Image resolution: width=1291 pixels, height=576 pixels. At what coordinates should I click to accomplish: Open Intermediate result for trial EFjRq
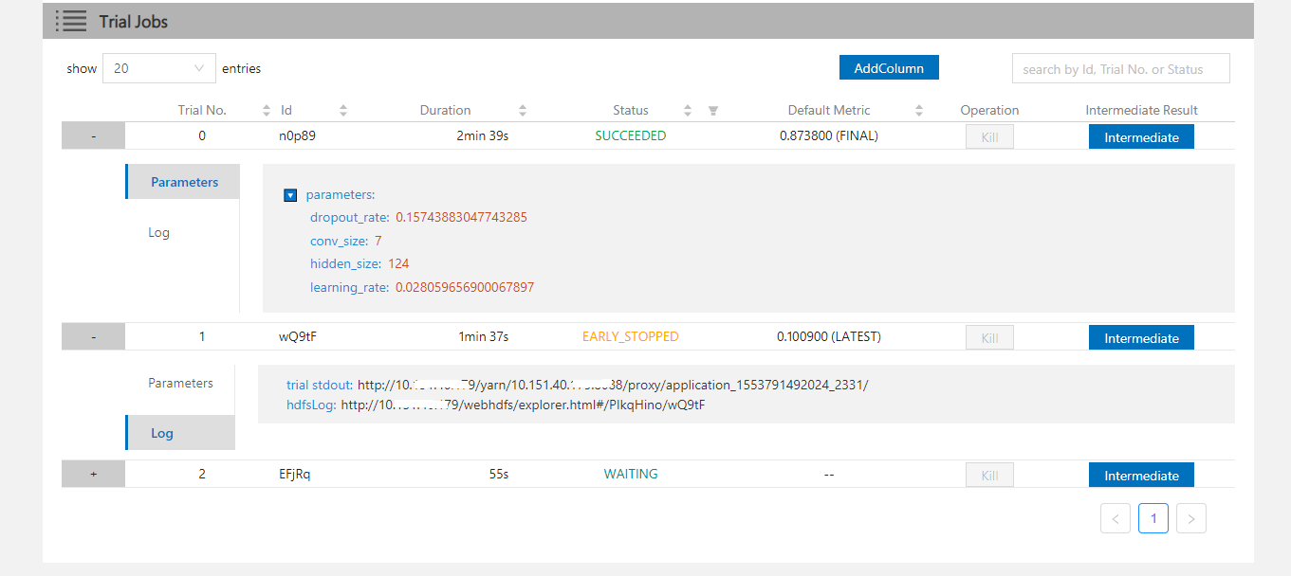click(x=1140, y=476)
